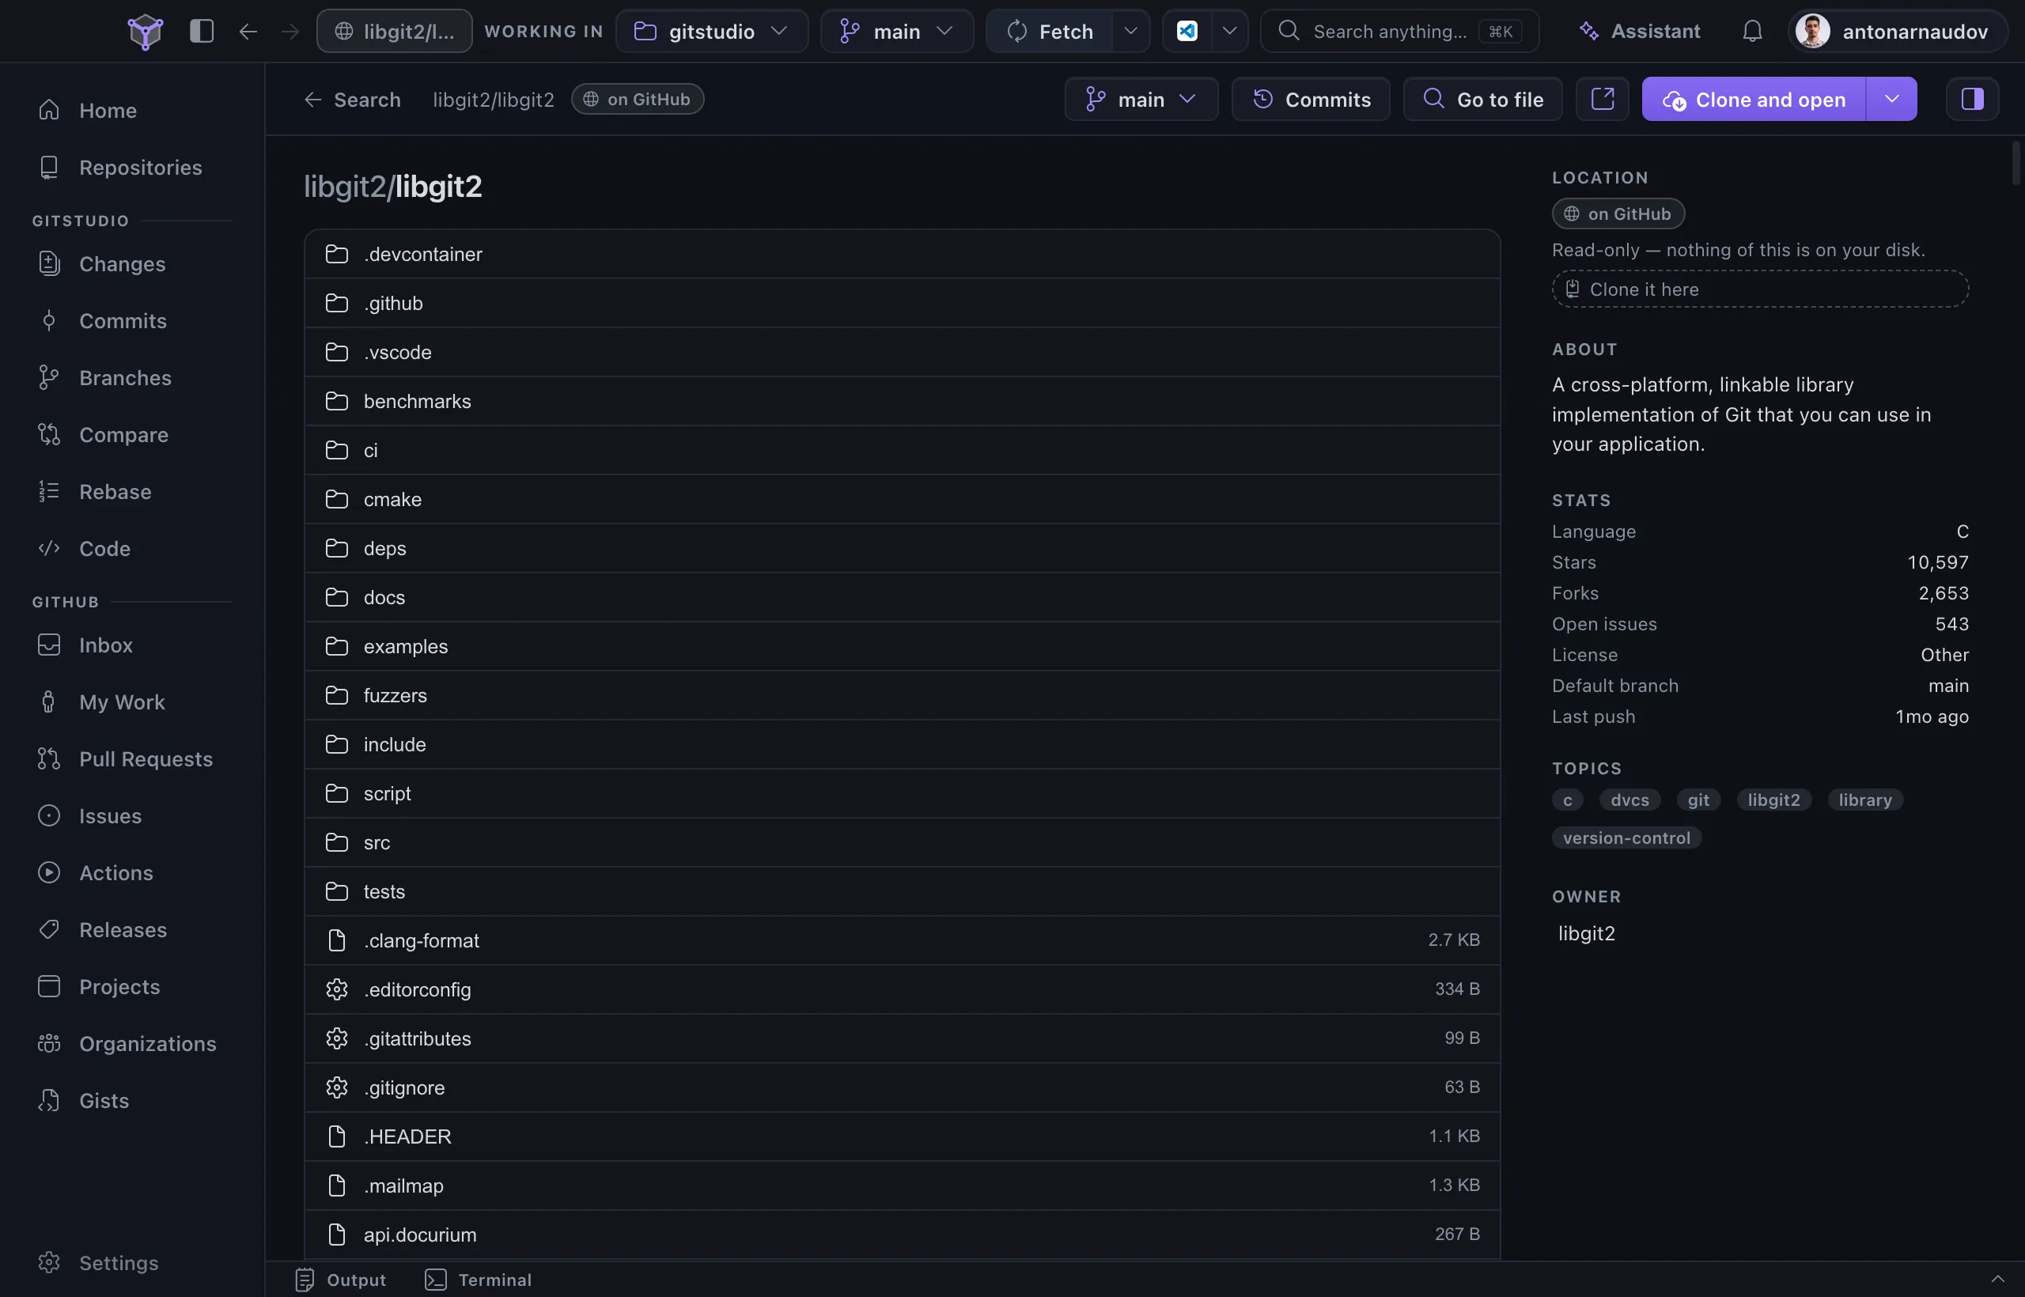The width and height of the screenshot is (2025, 1297).
Task: Open the benchmarks folder
Action: [x=902, y=401]
